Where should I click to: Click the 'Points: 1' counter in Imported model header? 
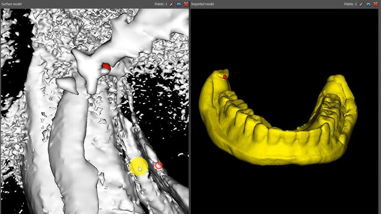[350, 4]
